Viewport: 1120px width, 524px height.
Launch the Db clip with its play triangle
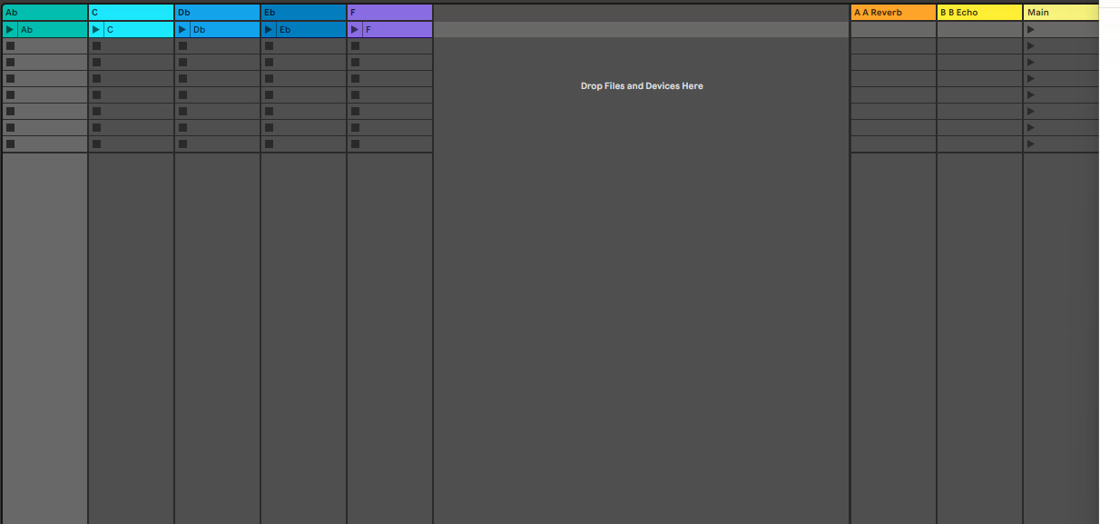[182, 30]
